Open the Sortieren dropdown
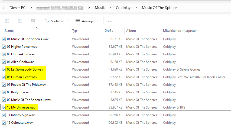Image resolution: width=231 pixels, height=127 pixels. pos(56,21)
